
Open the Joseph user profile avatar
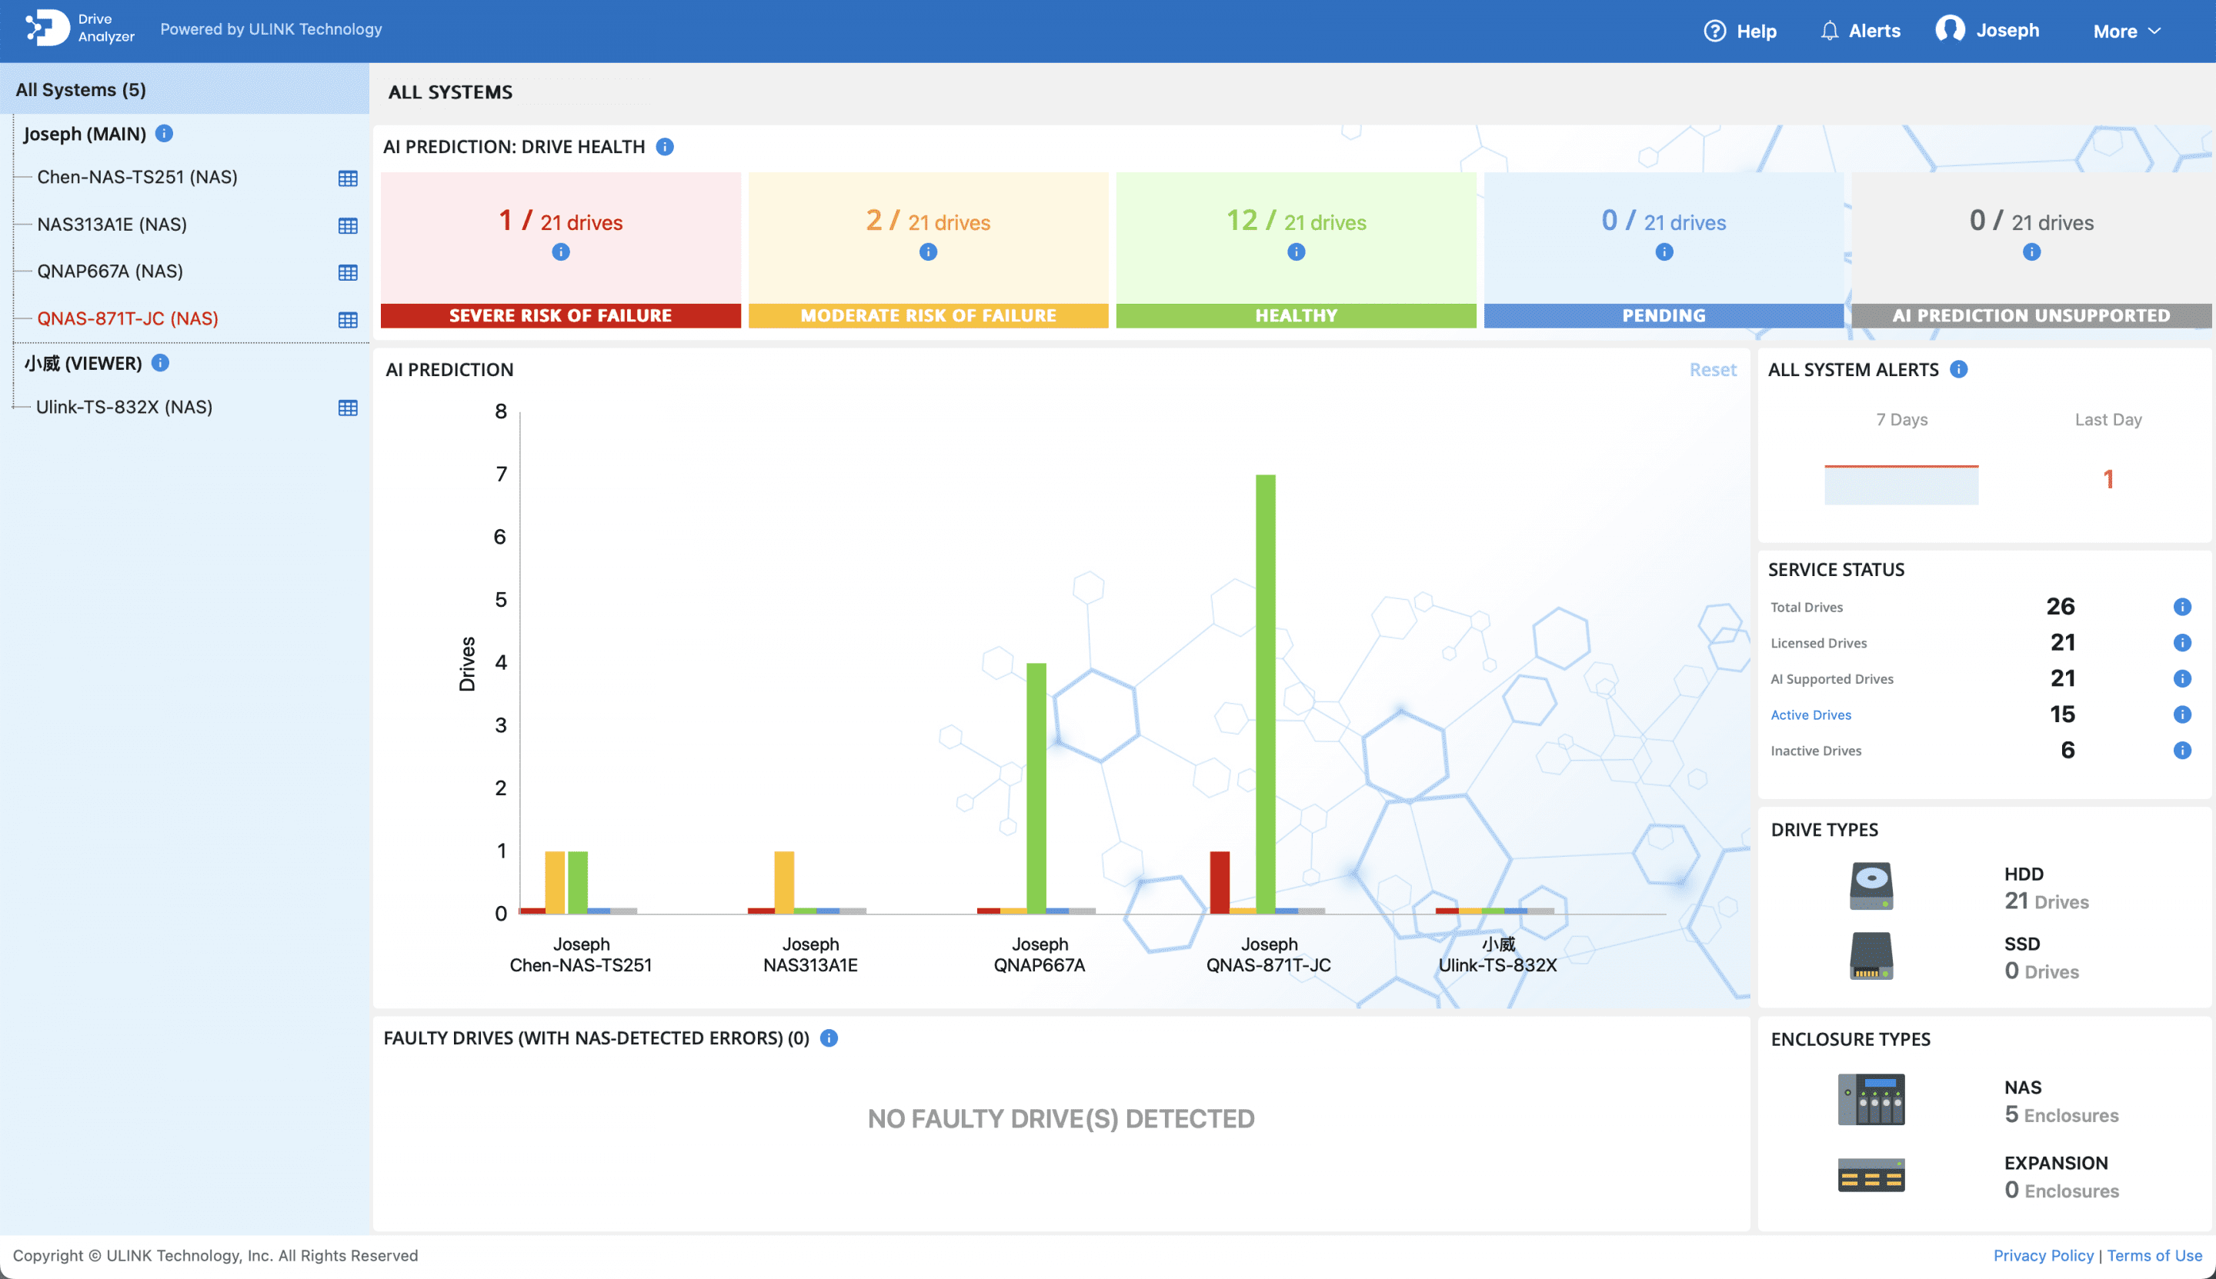point(1951,28)
